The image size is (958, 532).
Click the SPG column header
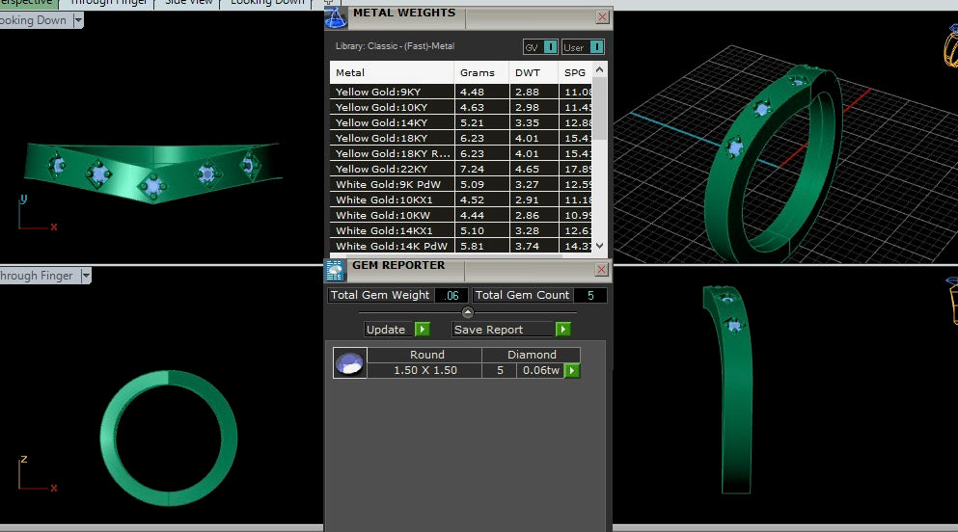coord(575,72)
